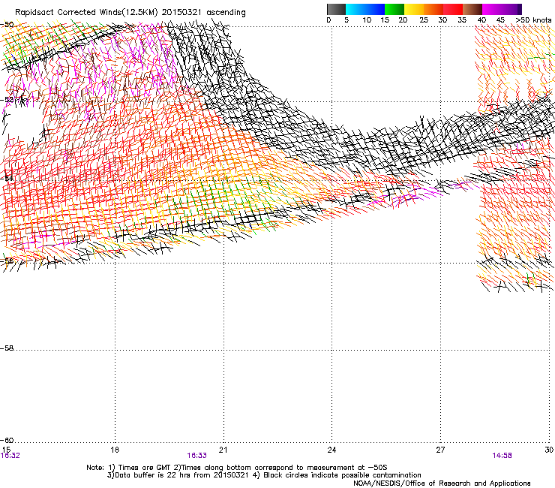Click the longitude label '24'
This screenshot has width=555, height=488.
[x=331, y=450]
